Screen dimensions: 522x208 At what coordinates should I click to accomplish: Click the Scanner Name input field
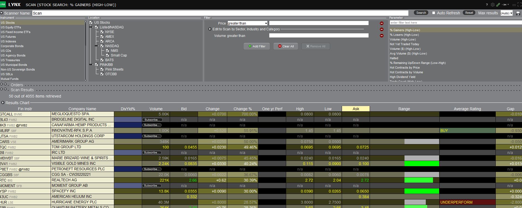coord(220,13)
